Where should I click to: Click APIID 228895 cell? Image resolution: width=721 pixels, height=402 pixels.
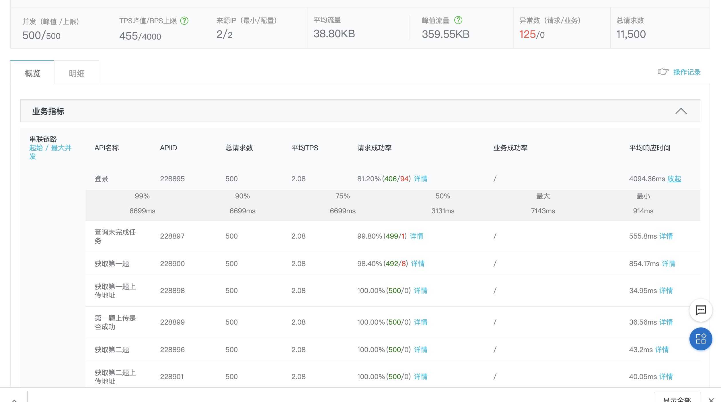click(172, 179)
